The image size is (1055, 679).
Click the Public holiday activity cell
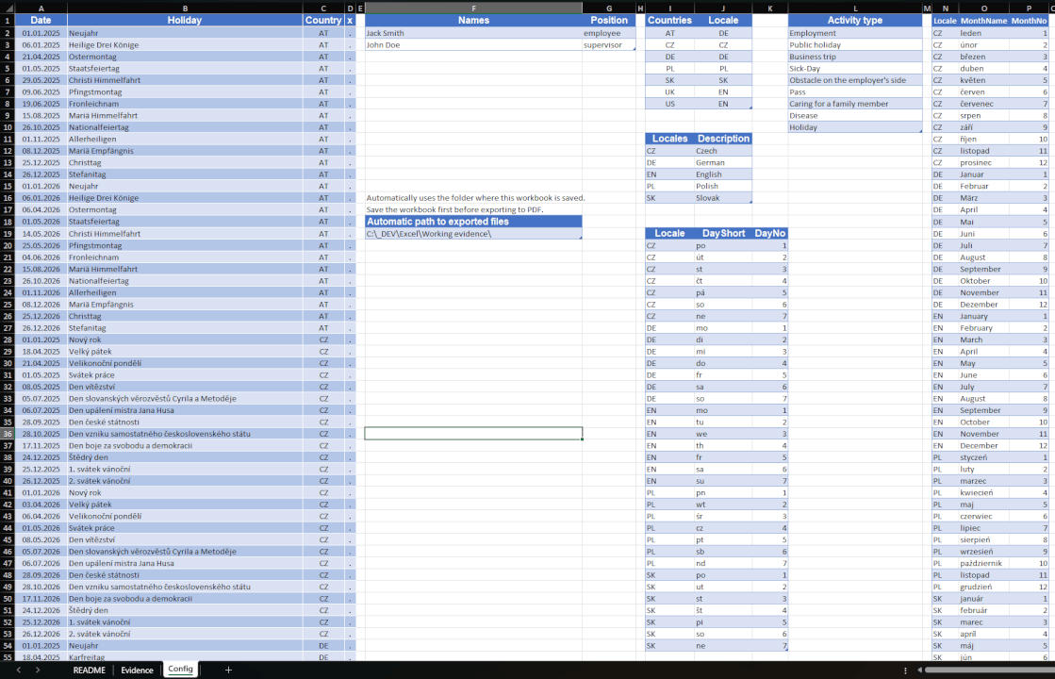pyautogui.click(x=855, y=45)
